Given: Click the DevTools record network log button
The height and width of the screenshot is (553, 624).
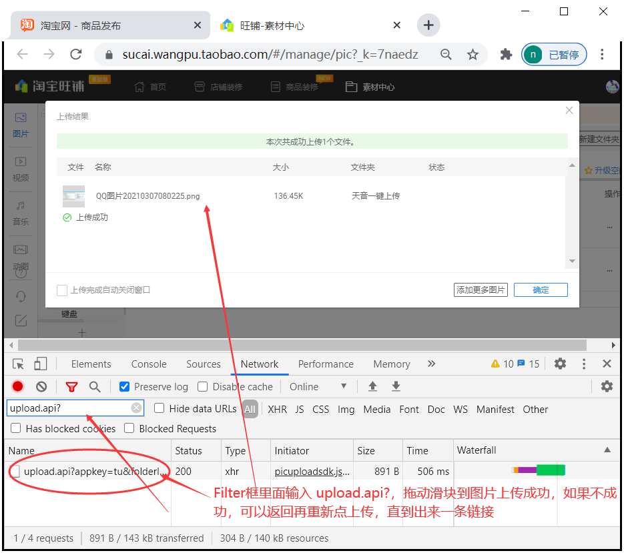Looking at the screenshot, I should click(18, 387).
